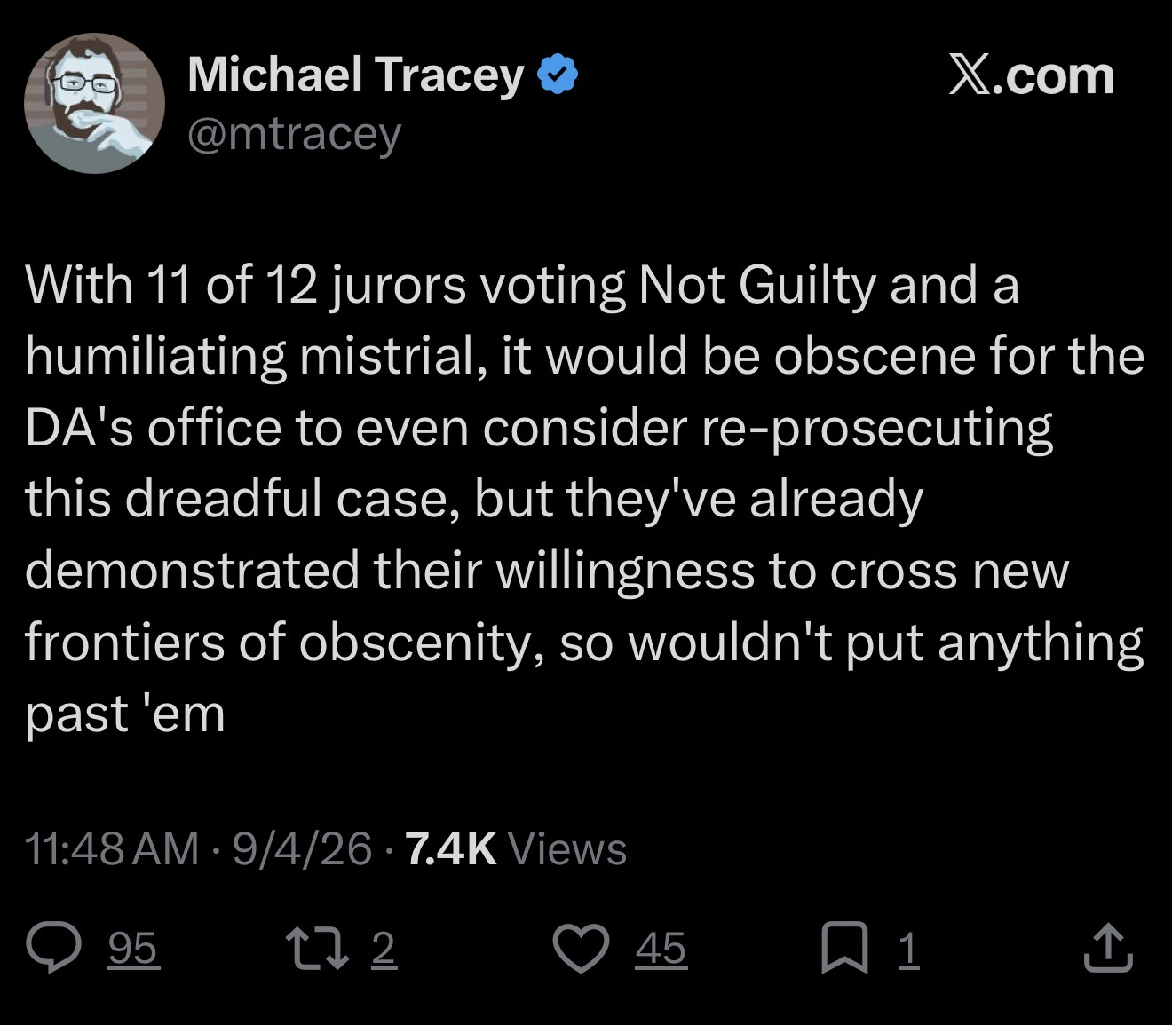
Task: Click the 1 bookmark count
Action: click(x=907, y=950)
